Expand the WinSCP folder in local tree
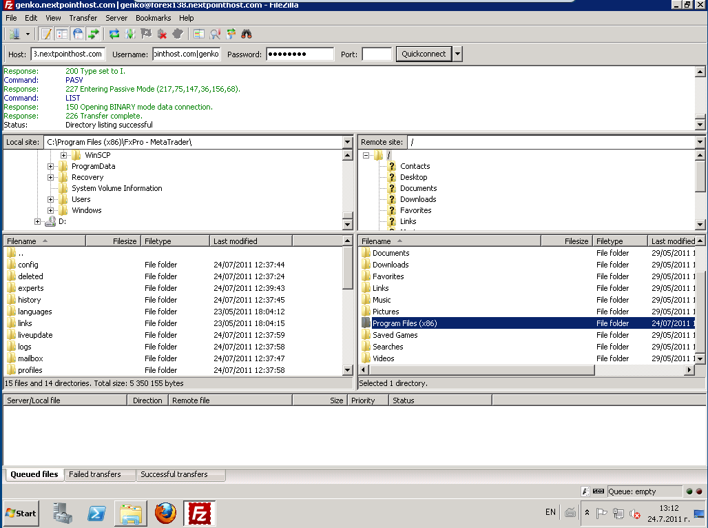Image resolution: width=708 pixels, height=528 pixels. click(63, 155)
